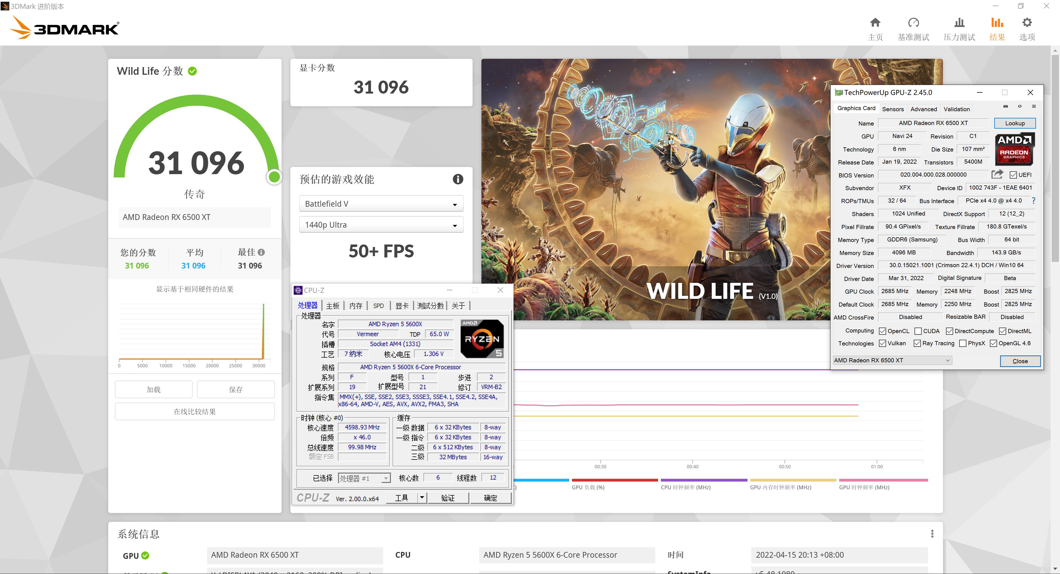Click GPU-Z screenshot camera icon
The height and width of the screenshot is (574, 1060).
1005,107
